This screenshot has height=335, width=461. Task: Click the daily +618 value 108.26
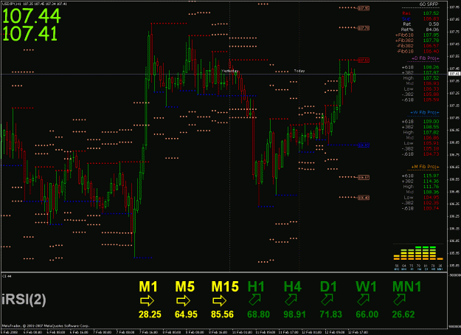(x=431, y=67)
